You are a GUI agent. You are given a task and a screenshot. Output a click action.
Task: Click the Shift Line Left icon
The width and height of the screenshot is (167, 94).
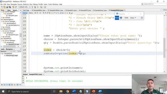[61, 13]
